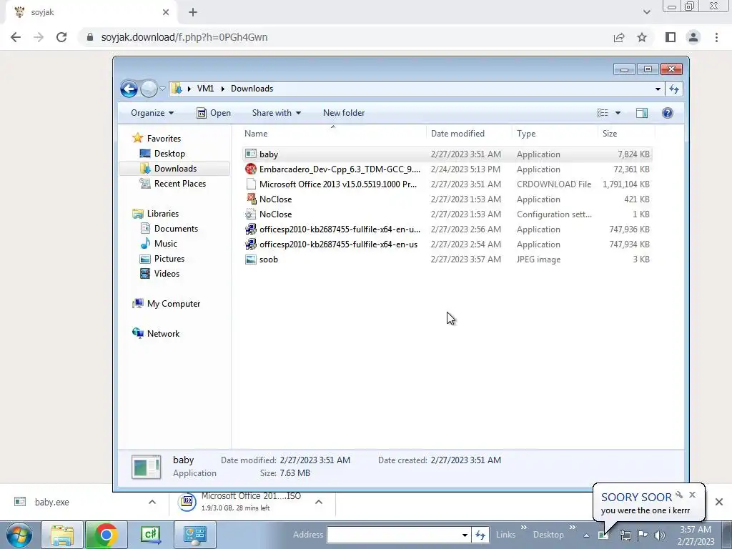Screen dimensions: 732x549
Task: Open baby.exe download options chevron
Action: pos(152,503)
